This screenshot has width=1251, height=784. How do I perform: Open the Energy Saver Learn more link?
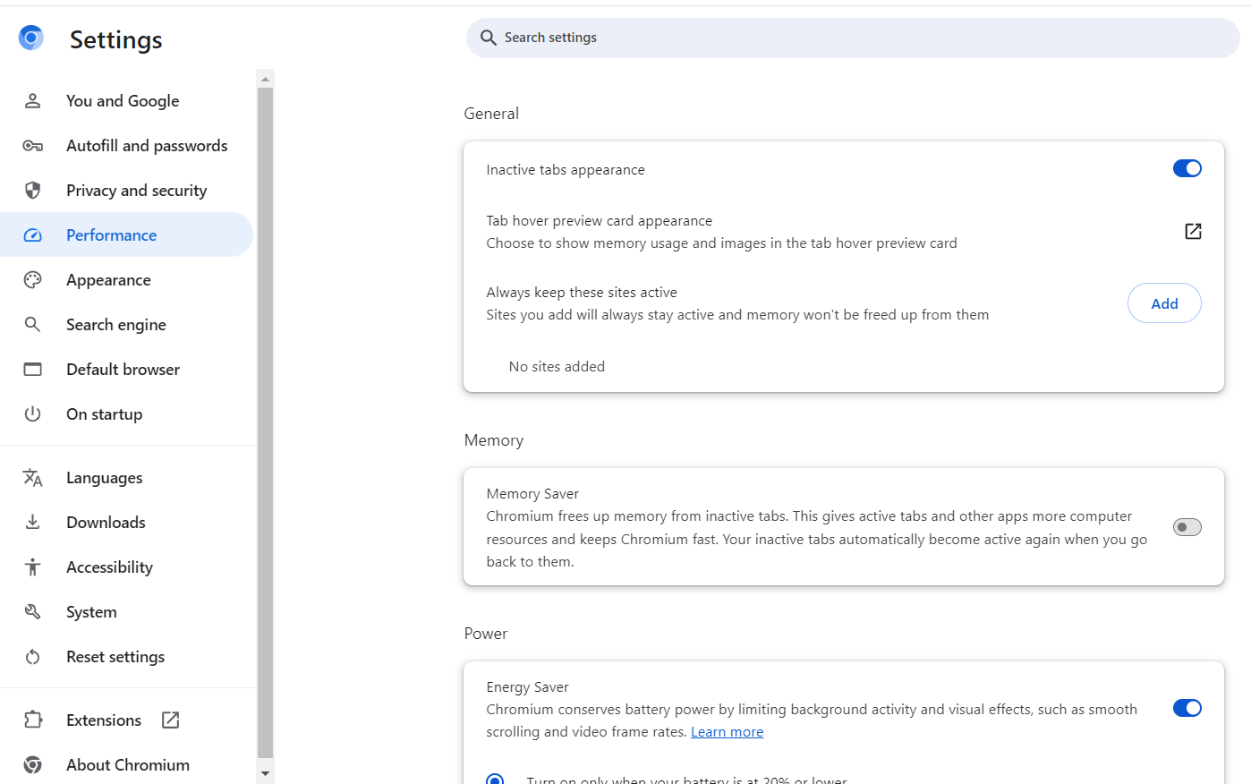pyautogui.click(x=727, y=732)
